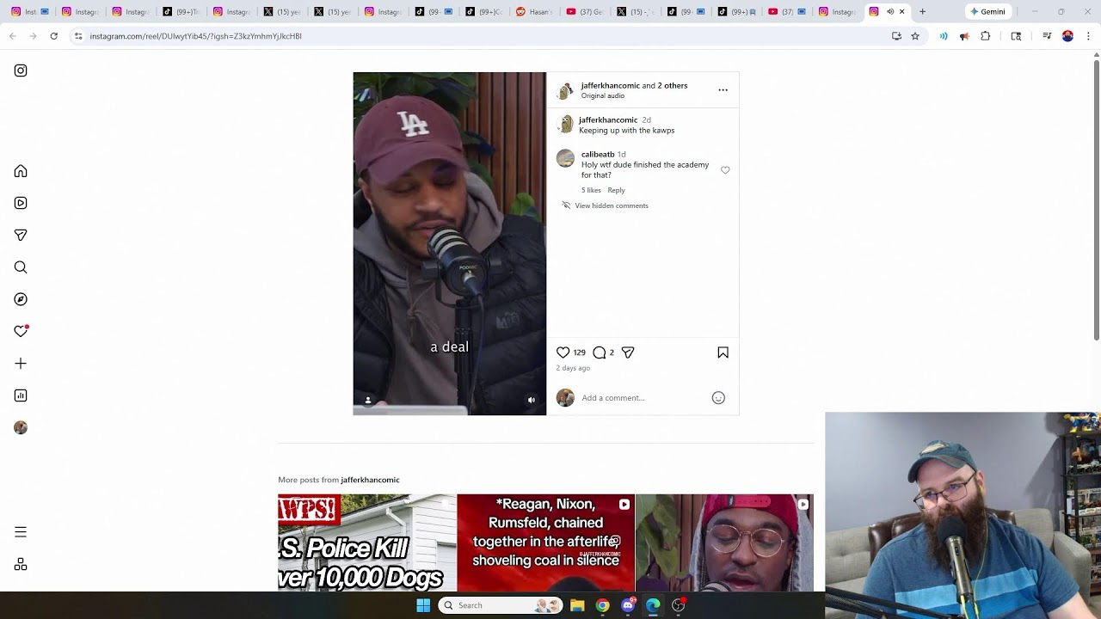Open Chrome's three-dot menu
The image size is (1101, 619).
[x=1088, y=36]
